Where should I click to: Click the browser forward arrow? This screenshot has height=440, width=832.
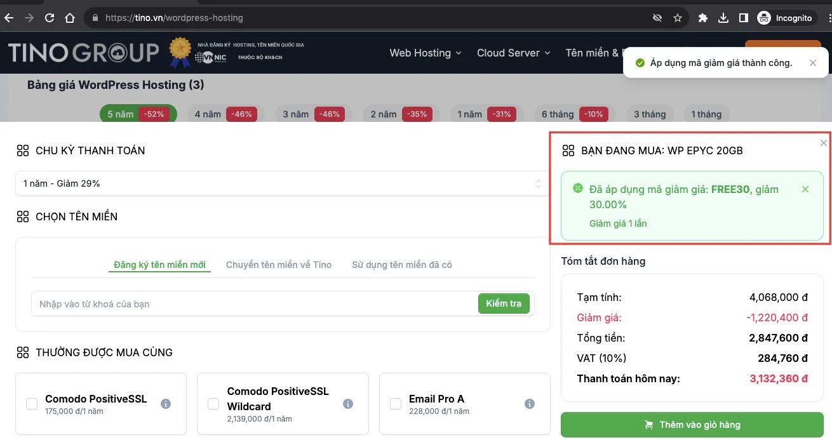click(x=29, y=18)
